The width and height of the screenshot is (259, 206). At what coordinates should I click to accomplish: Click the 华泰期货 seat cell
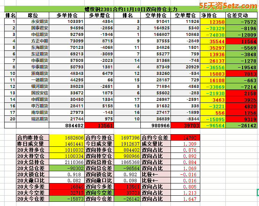(33, 67)
